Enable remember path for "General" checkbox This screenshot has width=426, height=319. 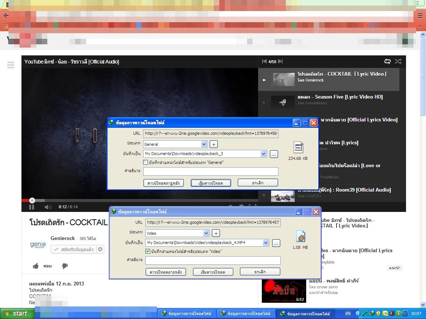146,162
